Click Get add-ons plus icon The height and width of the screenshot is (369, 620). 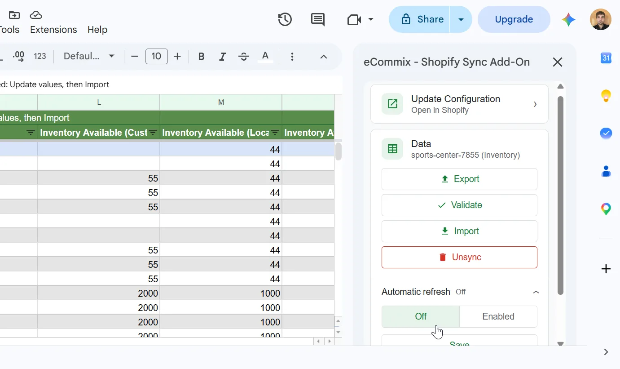click(606, 269)
